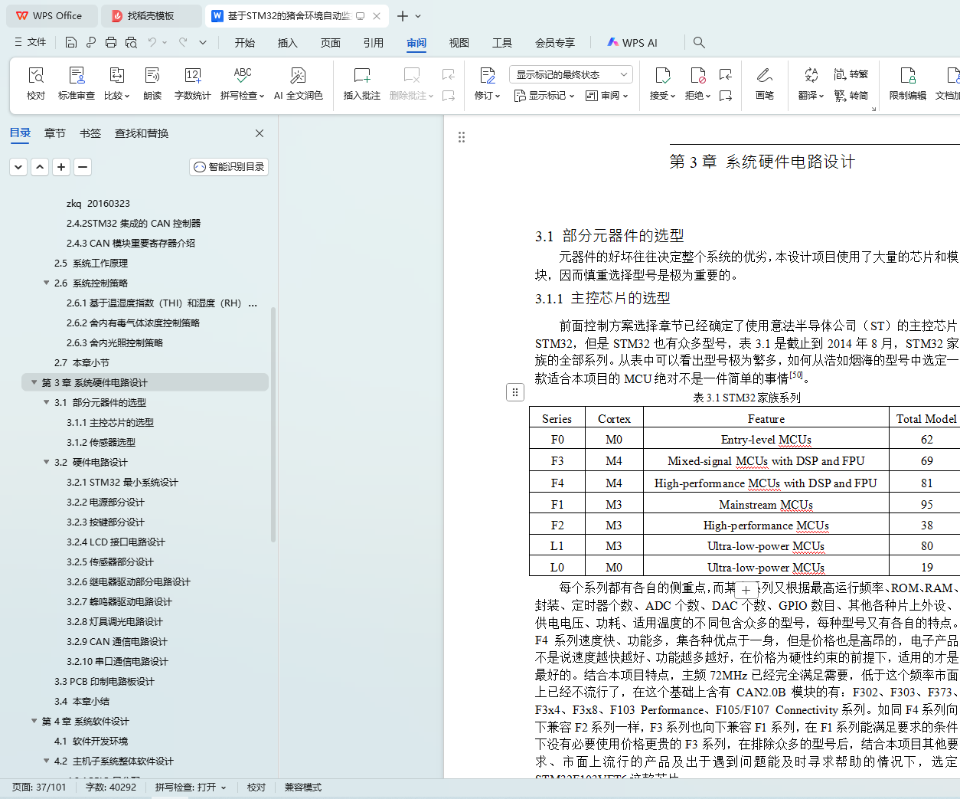Viewport: 960px width, 799px height.
Task: Click the move-up arrow button in outline pane
Action: tap(40, 167)
